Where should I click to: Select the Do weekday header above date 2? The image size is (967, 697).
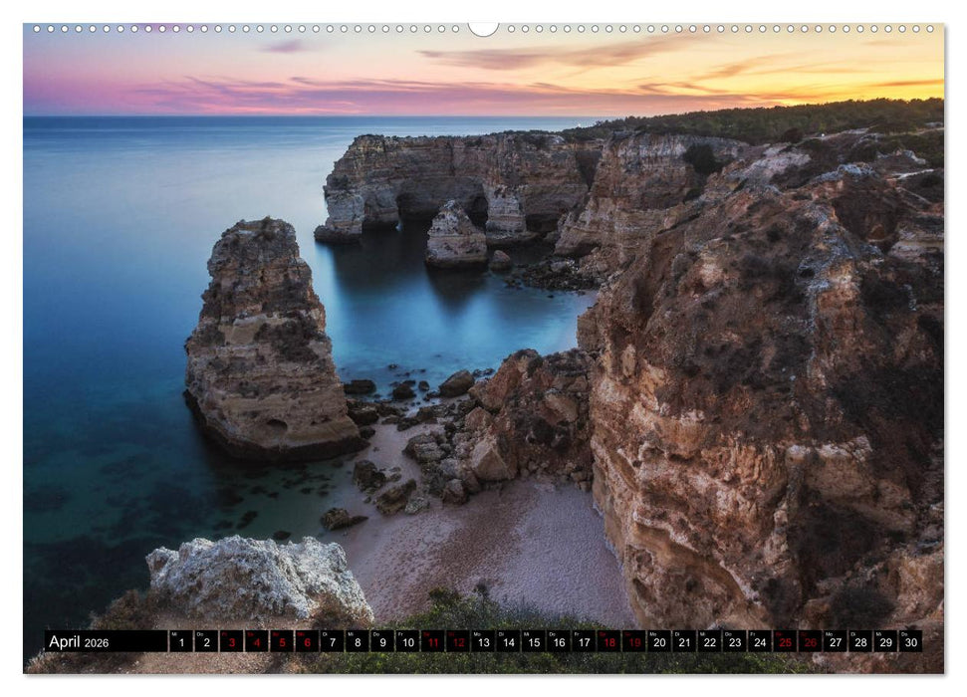pos(201,635)
